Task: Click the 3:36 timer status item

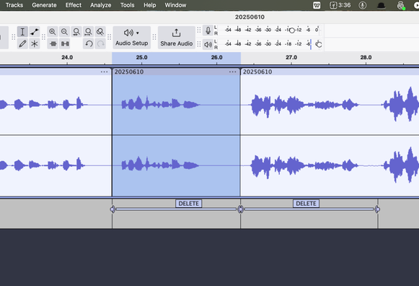Action: pos(340,5)
